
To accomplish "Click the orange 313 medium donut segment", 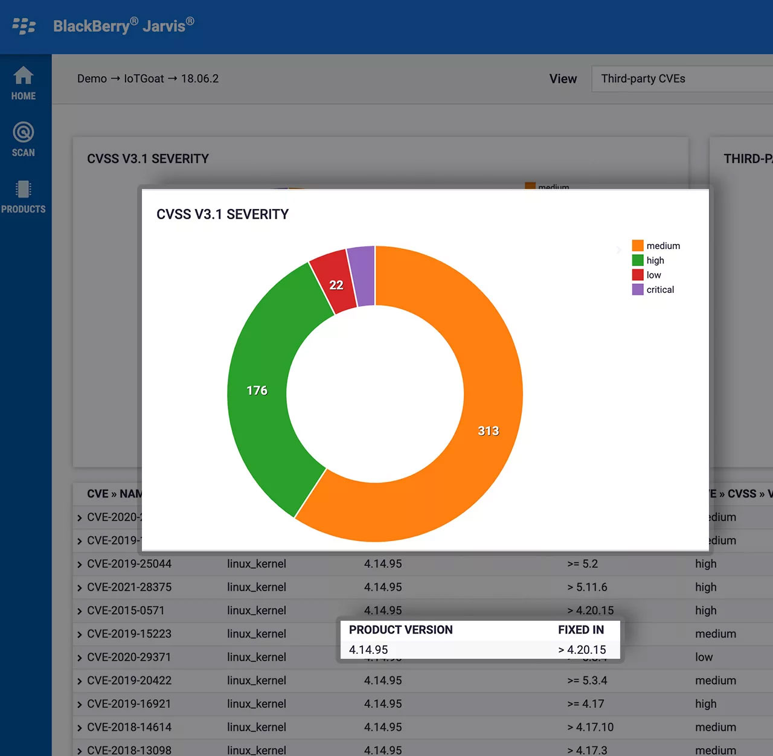I will (489, 430).
